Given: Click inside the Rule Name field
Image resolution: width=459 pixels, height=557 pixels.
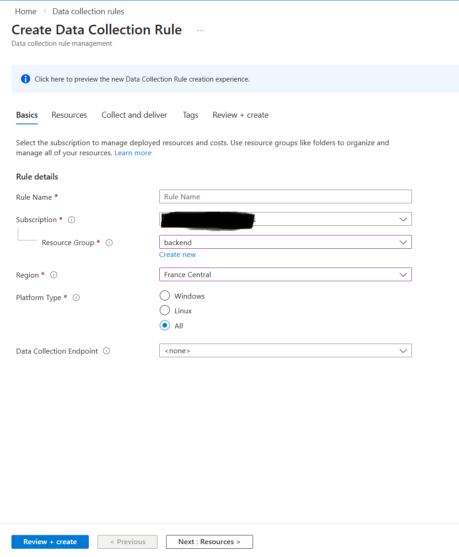Looking at the screenshot, I should click(x=285, y=197).
